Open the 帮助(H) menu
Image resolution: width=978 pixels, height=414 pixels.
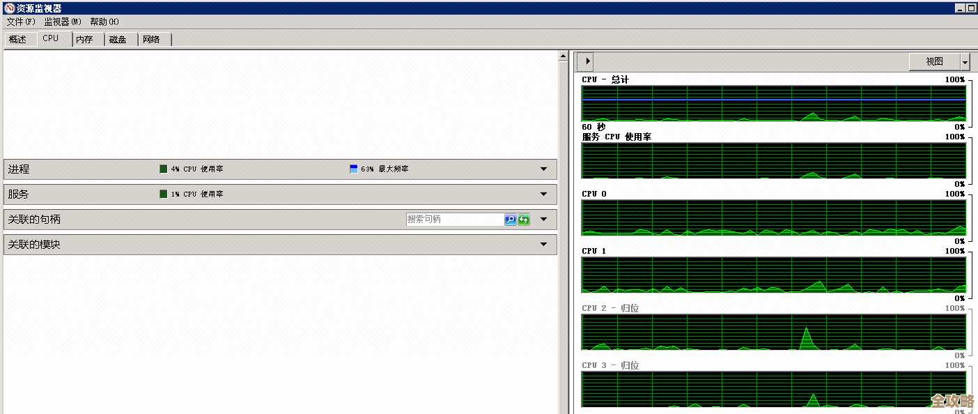tap(104, 22)
